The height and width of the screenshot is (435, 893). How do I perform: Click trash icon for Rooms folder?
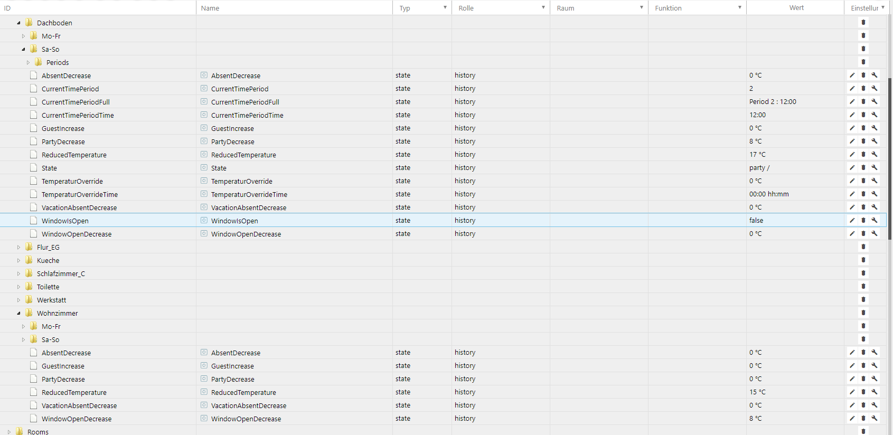[863, 431]
